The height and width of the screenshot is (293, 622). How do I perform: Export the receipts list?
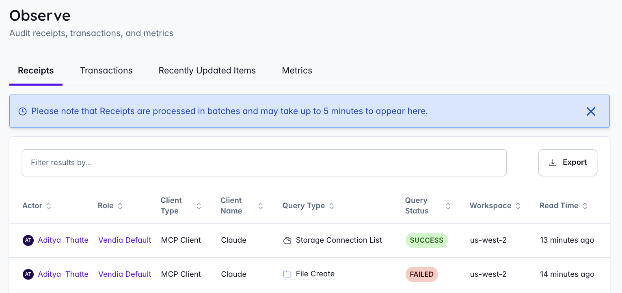568,162
